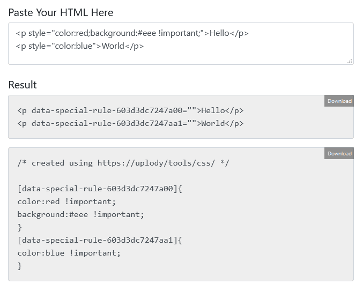The height and width of the screenshot is (292, 363).
Task: Click the 'Result' heading
Action: tap(23, 85)
